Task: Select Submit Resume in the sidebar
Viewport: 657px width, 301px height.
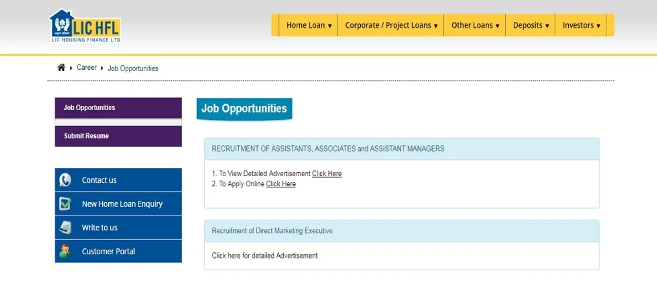Action: click(x=119, y=136)
